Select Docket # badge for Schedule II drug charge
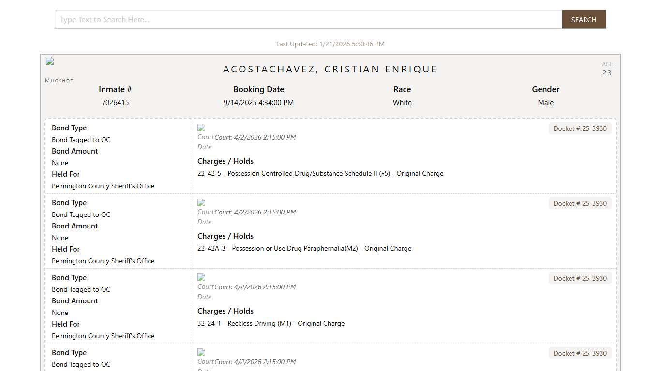Viewport: 661px width, 371px height. coord(580,128)
